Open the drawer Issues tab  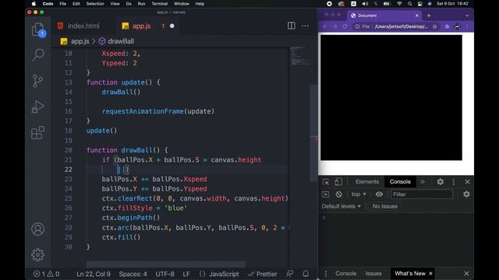coord(373,274)
